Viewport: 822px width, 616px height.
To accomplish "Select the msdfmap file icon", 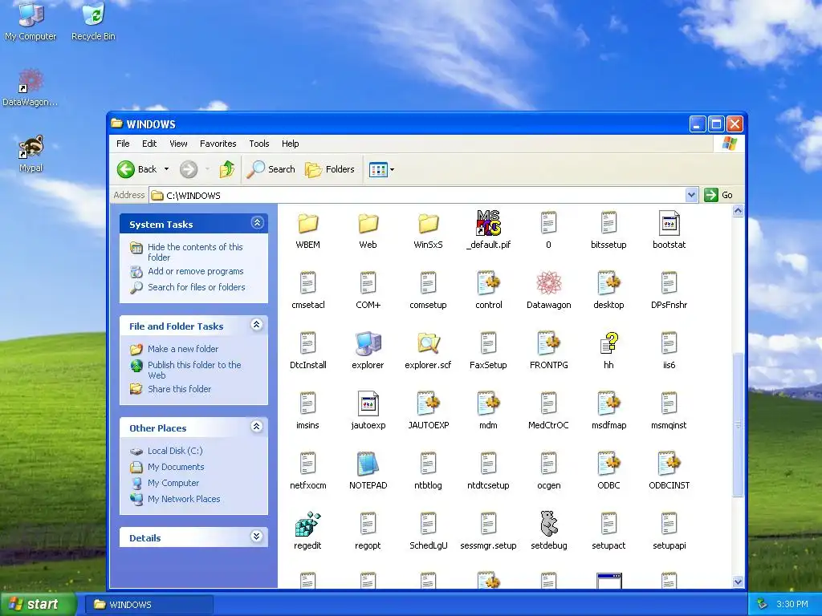I will point(608,404).
